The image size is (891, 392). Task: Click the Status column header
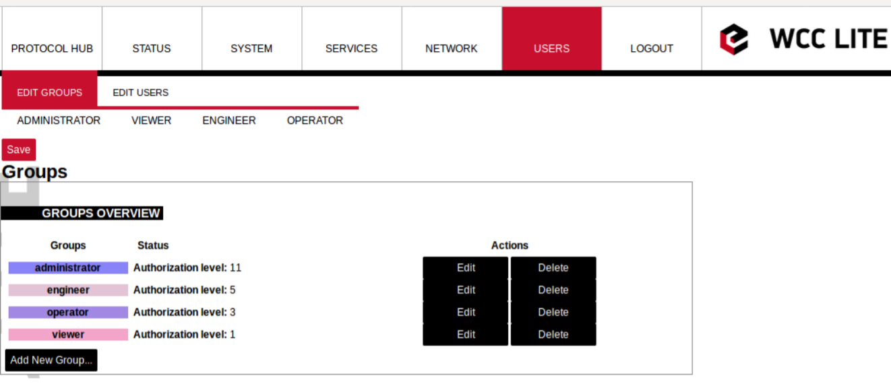click(x=153, y=245)
